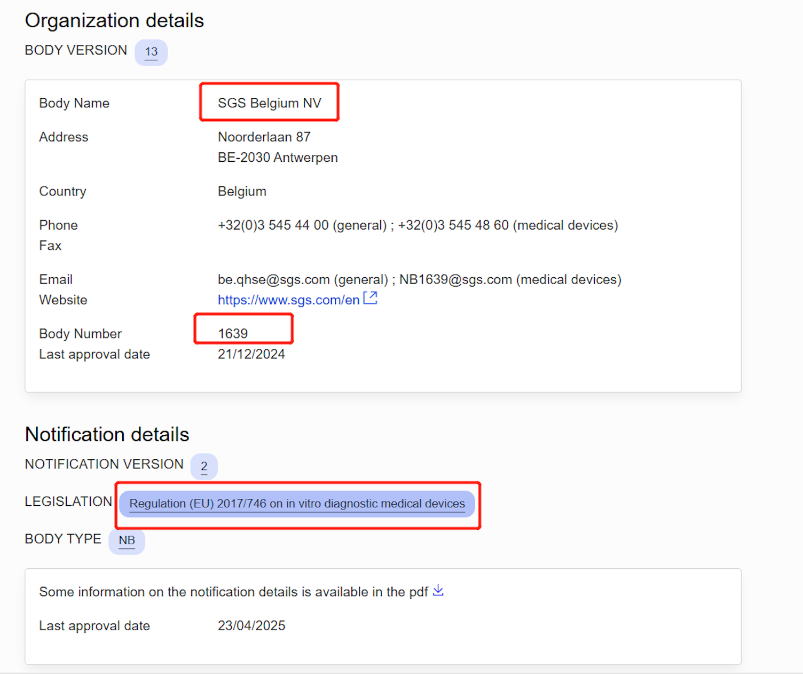
Task: Click the PDF download arrow icon
Action: point(438,590)
